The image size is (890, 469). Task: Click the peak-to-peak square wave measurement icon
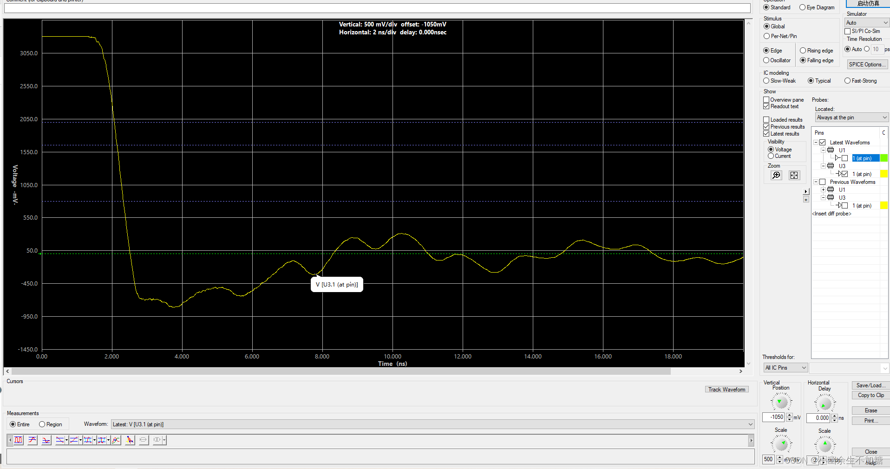coord(19,440)
